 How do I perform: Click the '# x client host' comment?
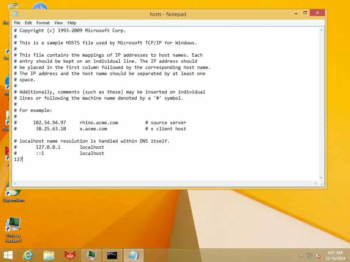click(166, 129)
